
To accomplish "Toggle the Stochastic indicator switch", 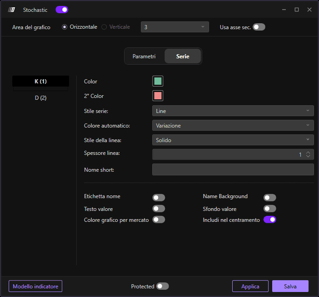I will coord(62,10).
